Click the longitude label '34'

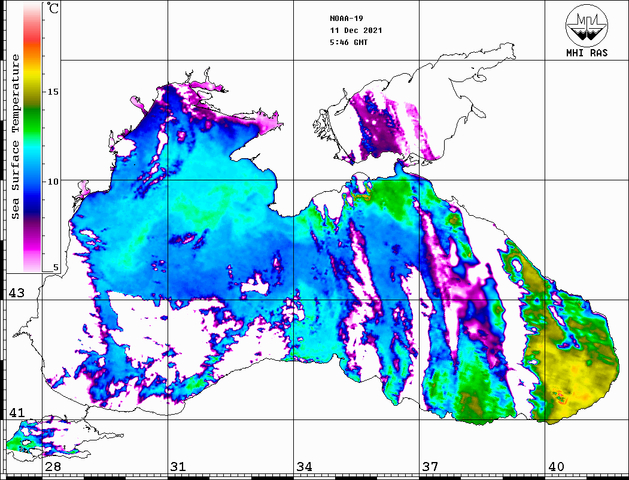point(305,467)
